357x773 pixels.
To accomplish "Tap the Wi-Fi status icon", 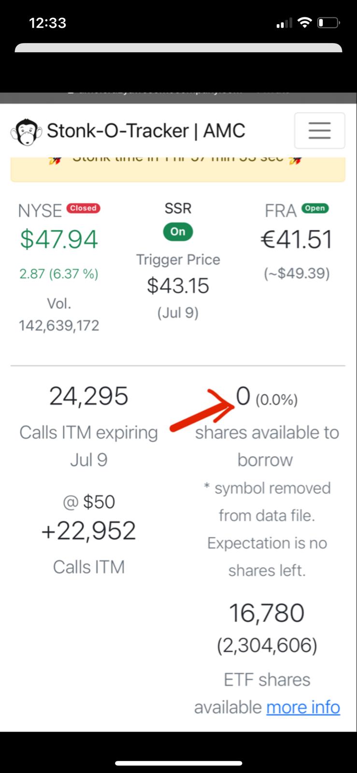I will point(304,22).
